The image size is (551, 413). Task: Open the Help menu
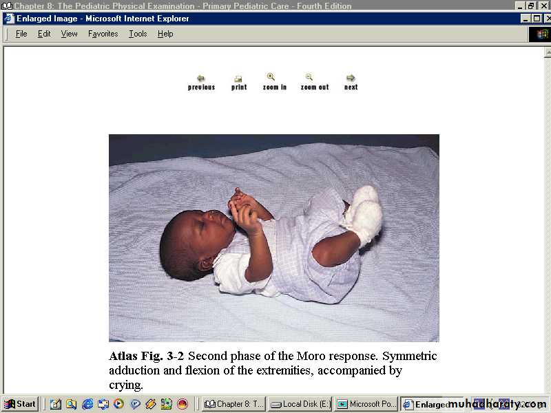click(x=165, y=34)
